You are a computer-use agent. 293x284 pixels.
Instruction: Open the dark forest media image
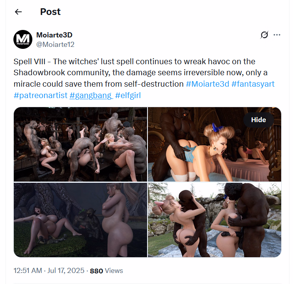click(x=80, y=220)
